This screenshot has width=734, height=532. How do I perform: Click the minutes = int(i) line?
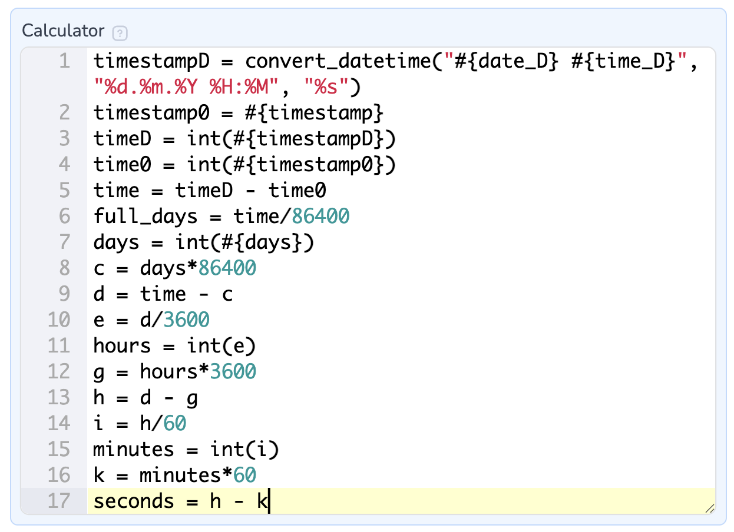point(186,450)
